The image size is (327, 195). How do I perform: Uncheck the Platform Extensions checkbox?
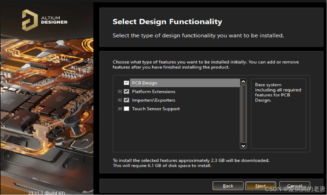click(126, 91)
